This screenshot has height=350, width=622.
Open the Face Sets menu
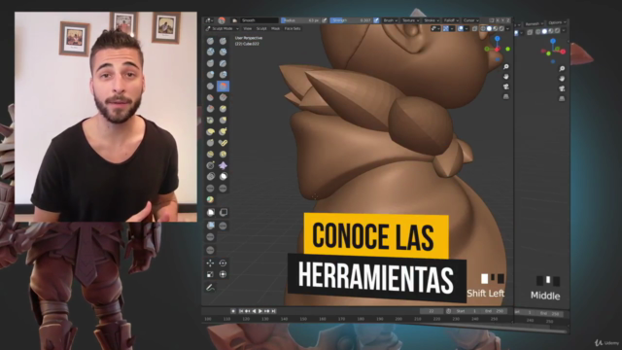coord(293,28)
